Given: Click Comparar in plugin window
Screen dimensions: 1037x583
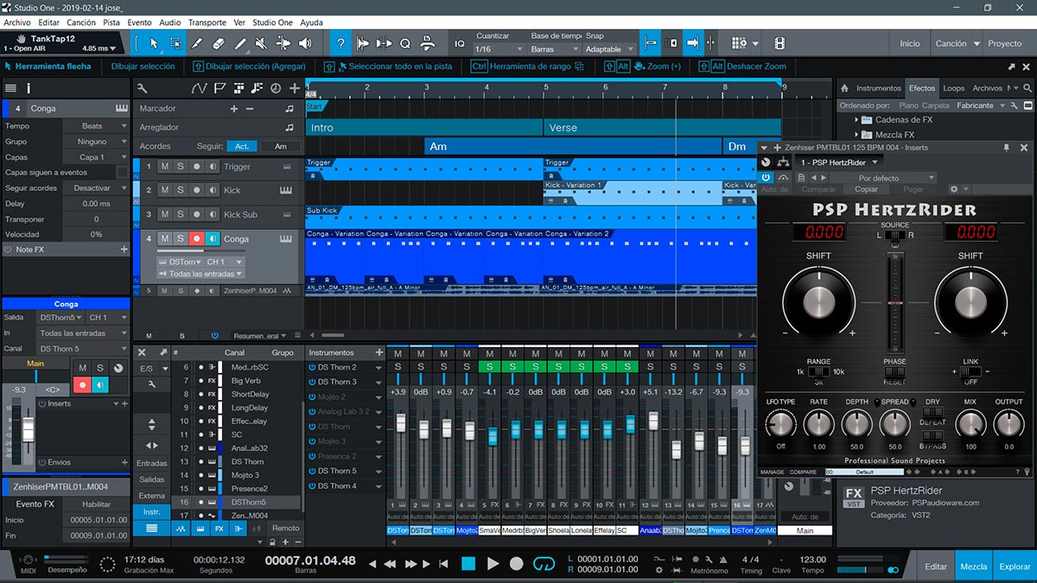Looking at the screenshot, I should (x=818, y=190).
